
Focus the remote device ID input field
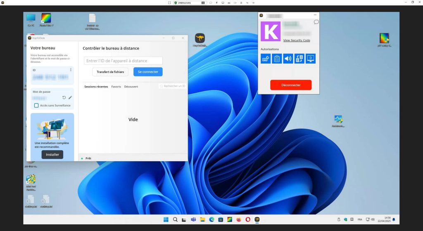click(123, 61)
